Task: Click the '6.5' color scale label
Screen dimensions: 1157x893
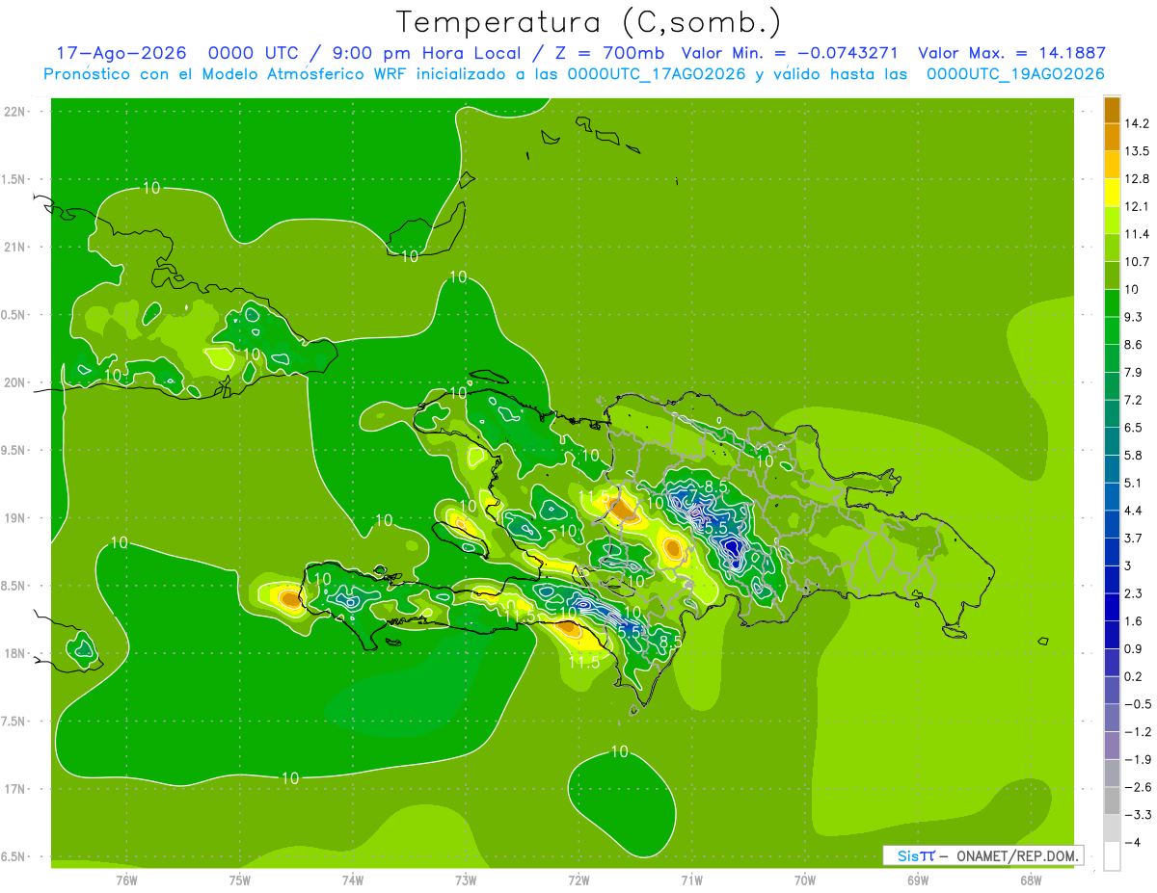Action: click(1134, 428)
